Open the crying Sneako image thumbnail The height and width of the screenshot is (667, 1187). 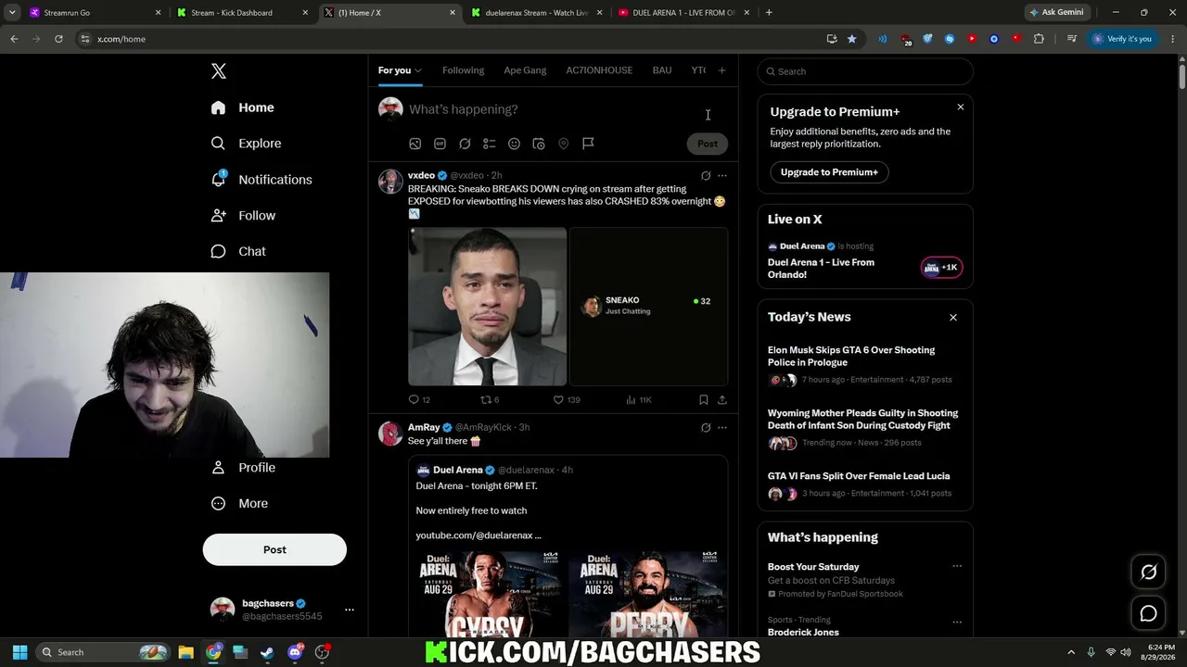(x=487, y=306)
